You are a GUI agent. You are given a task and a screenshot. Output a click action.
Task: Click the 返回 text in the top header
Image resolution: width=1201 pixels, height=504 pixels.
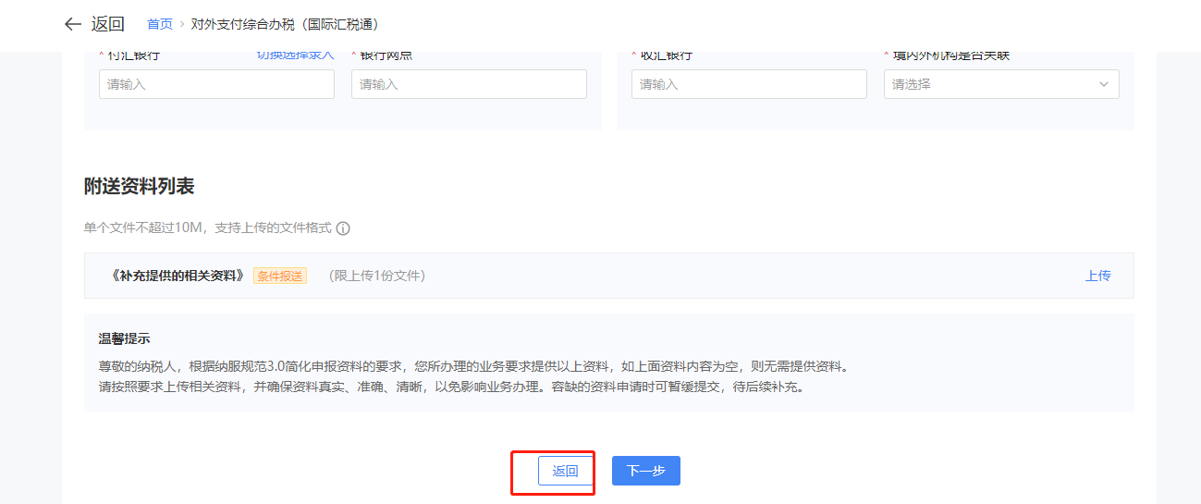coord(108,24)
